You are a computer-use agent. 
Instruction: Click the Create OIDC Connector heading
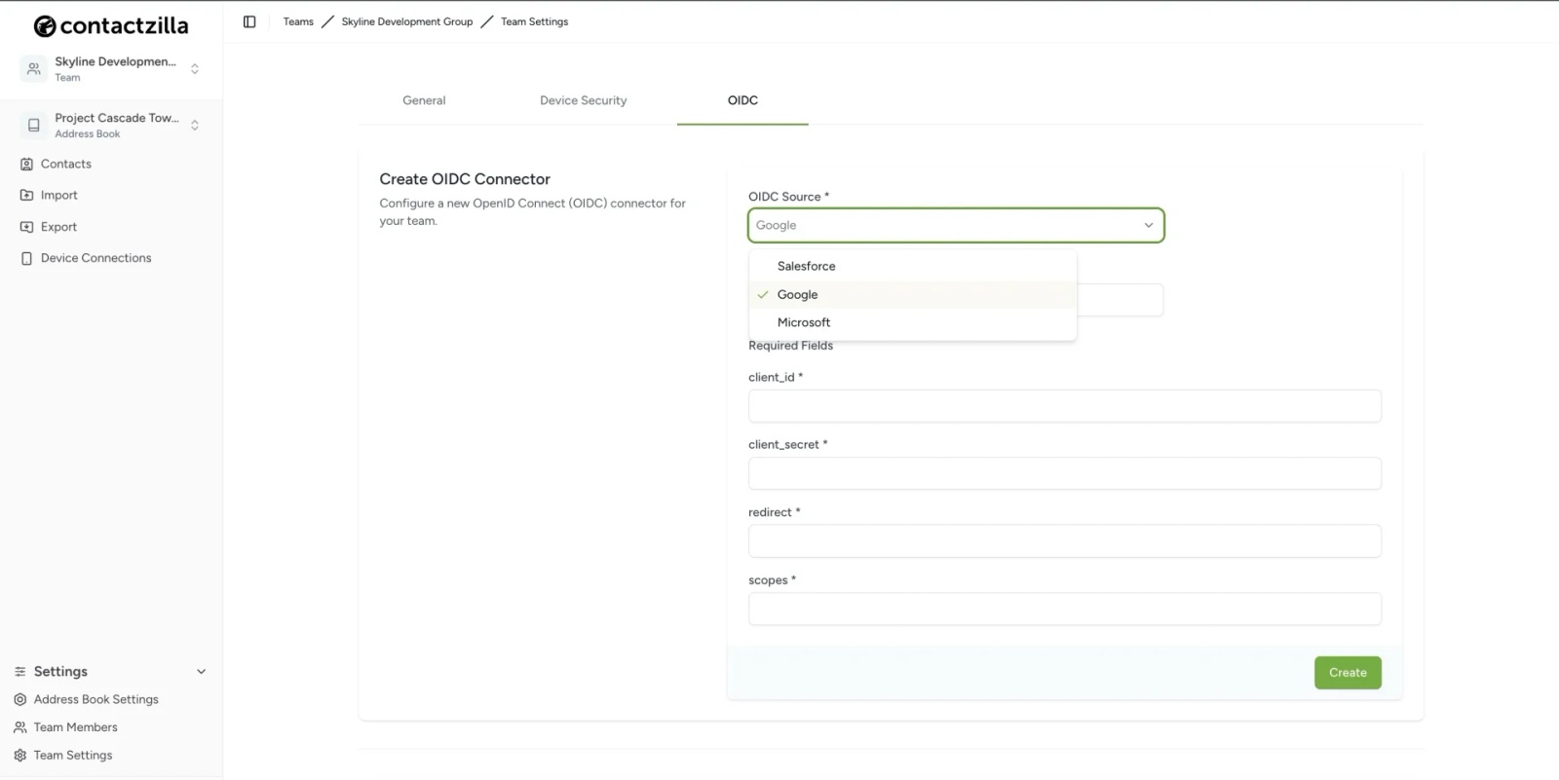click(465, 179)
